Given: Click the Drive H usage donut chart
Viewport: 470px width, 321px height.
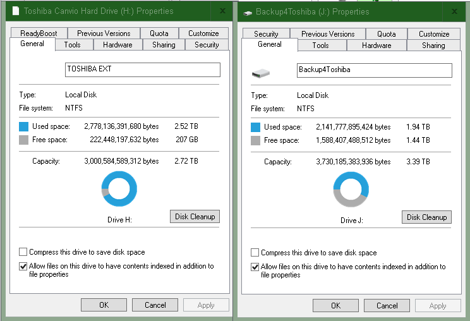Looking at the screenshot, I should [119, 189].
